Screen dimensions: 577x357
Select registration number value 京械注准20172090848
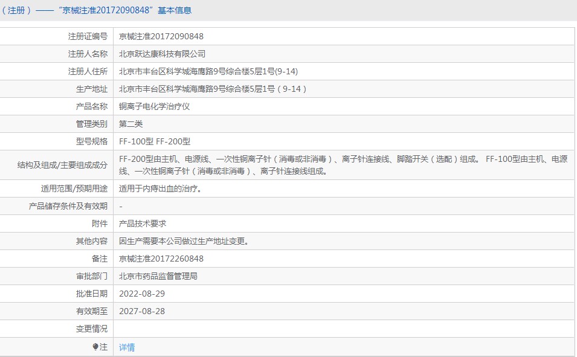click(161, 36)
